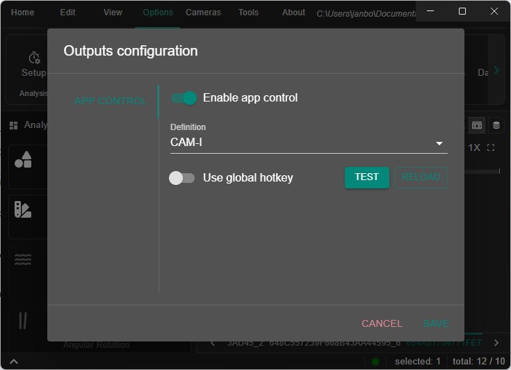Image resolution: width=511 pixels, height=370 pixels.
Task: Click the 1X zoom label
Action: (474, 147)
